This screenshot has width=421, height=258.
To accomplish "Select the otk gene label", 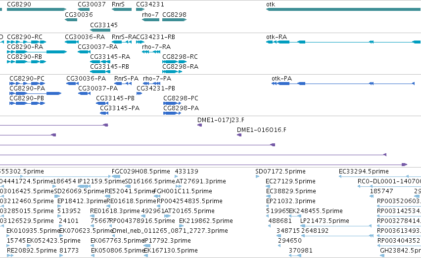I will click(271, 4).
